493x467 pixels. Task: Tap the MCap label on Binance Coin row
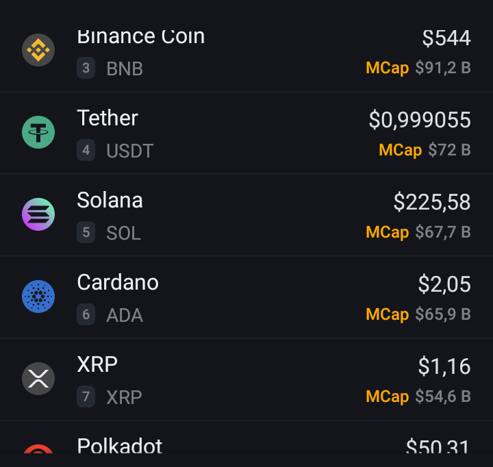coord(388,68)
